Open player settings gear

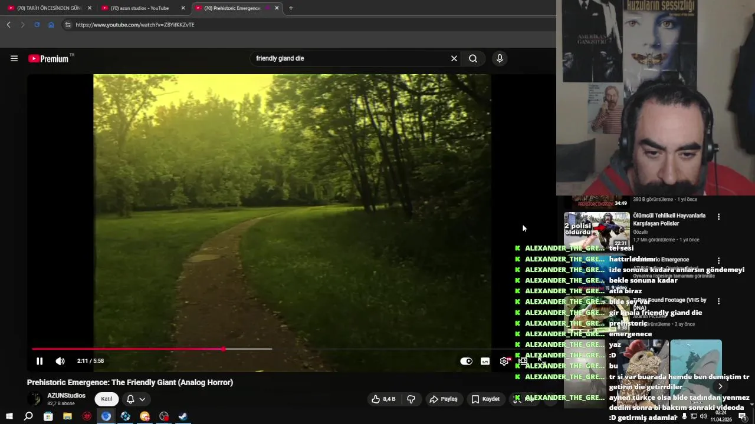tap(504, 361)
